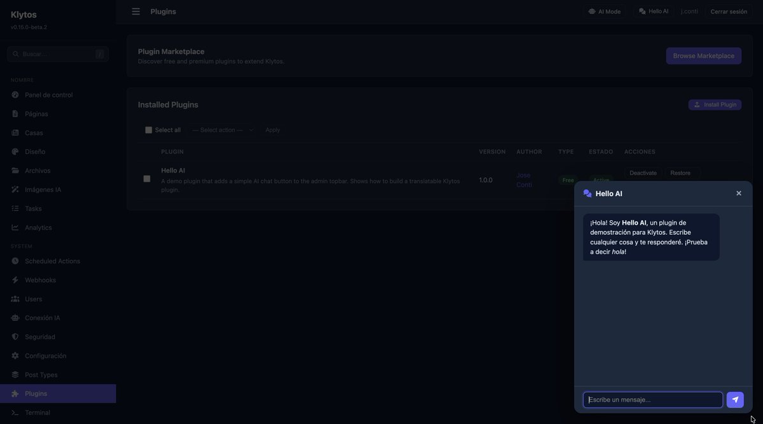Click the Casas sidebar icon
The width and height of the screenshot is (763, 424).
pyautogui.click(x=15, y=132)
